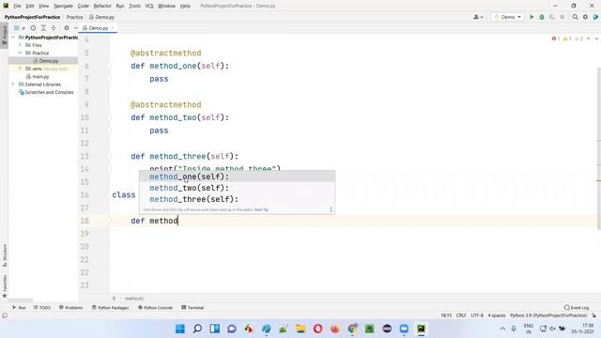Screen dimensions: 601x338
Task: Collapse the Practice folder
Action: tap(21, 53)
